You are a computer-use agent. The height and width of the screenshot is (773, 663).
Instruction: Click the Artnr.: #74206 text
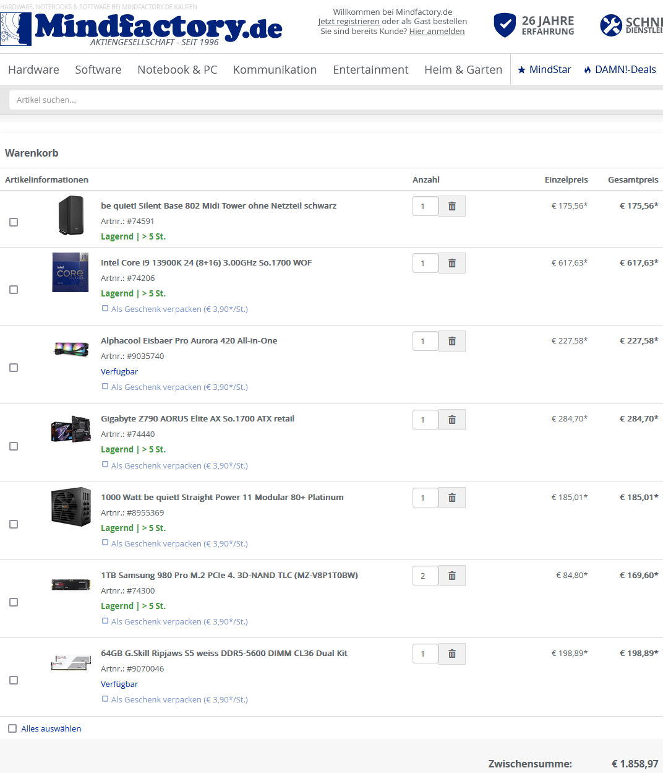coord(128,278)
